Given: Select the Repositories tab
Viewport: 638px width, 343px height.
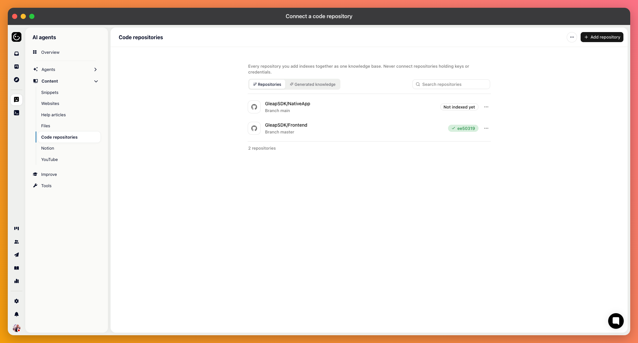Looking at the screenshot, I should click(267, 84).
